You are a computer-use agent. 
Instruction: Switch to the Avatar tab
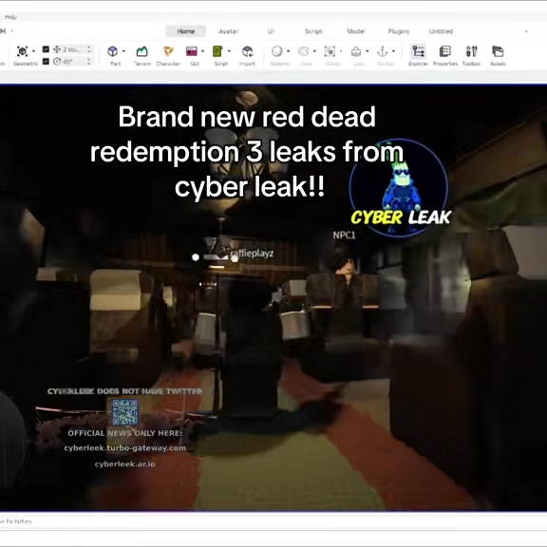coord(229,31)
